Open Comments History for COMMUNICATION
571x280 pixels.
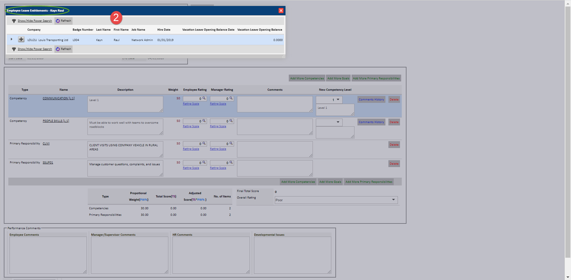tap(371, 100)
